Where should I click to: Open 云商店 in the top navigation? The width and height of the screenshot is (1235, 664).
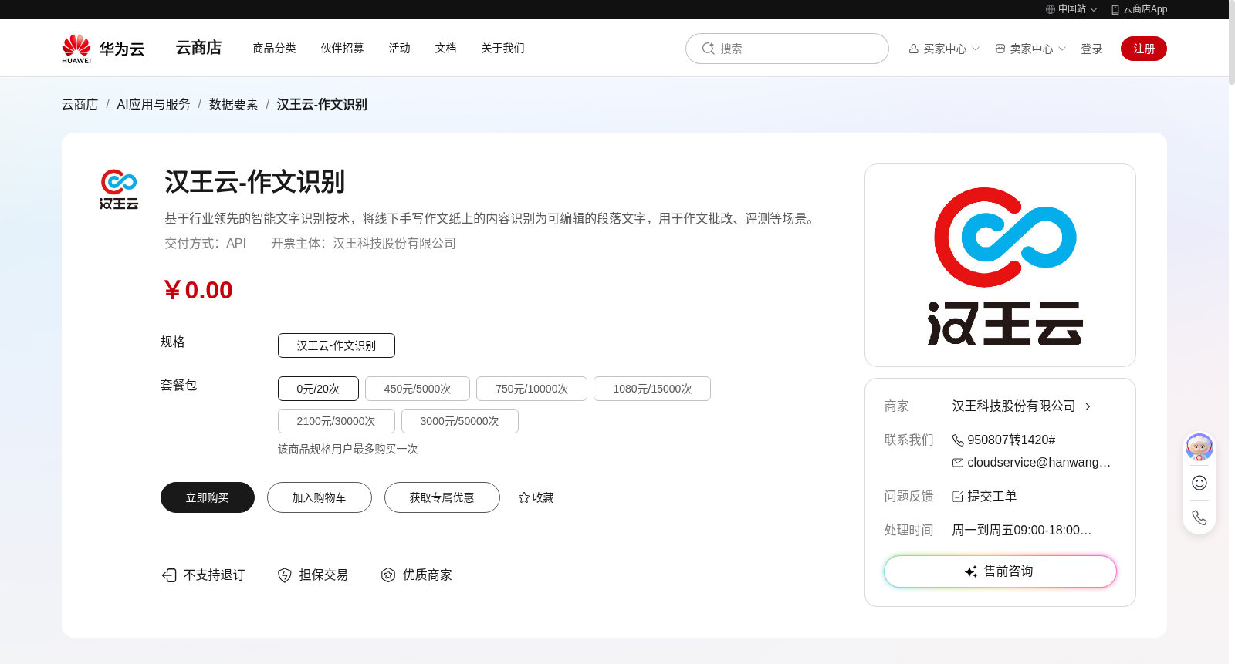tap(198, 48)
